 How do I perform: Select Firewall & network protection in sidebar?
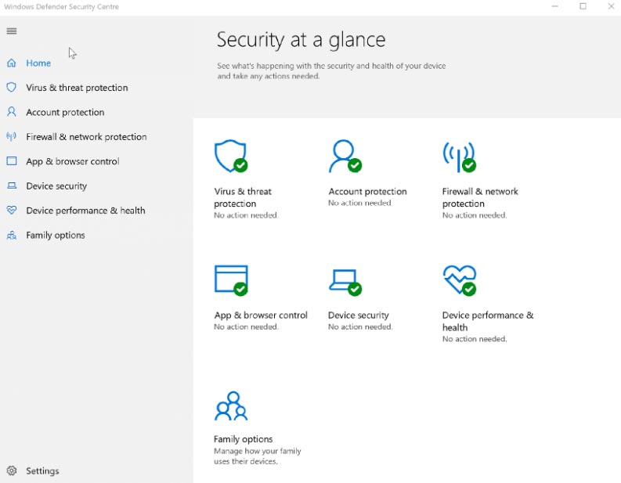[x=86, y=136]
